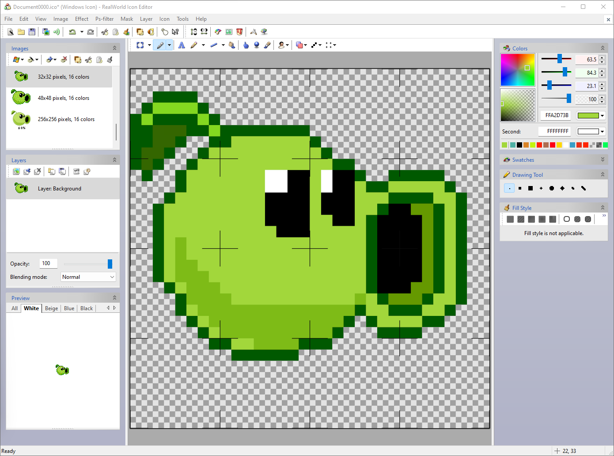
Task: Open the File menu
Action: pyautogui.click(x=8, y=19)
